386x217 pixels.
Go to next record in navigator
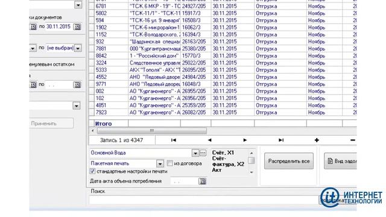pos(245,140)
